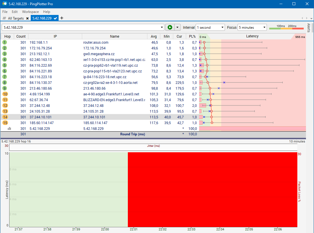Click the green start trace play button
The height and width of the screenshot is (233, 314).
click(x=170, y=28)
